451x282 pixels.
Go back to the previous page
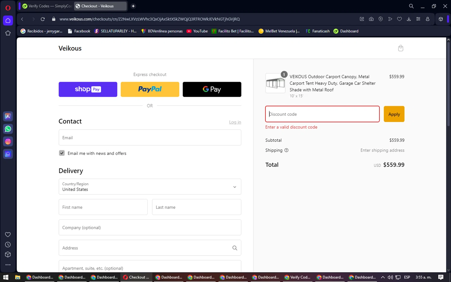coord(22,19)
